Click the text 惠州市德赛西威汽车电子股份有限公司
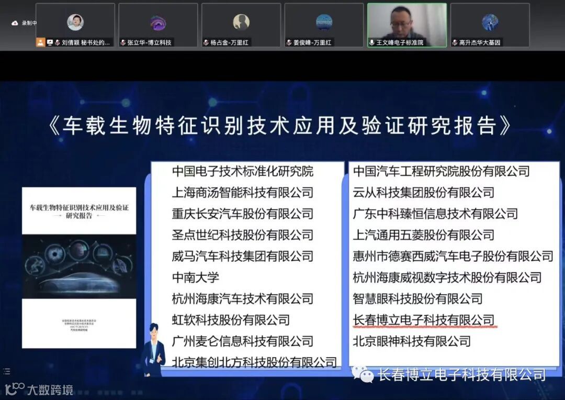 [453, 256]
